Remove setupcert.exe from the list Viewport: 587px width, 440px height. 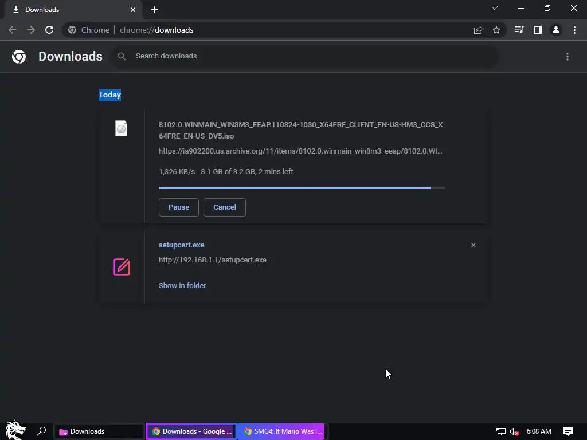[x=473, y=245]
